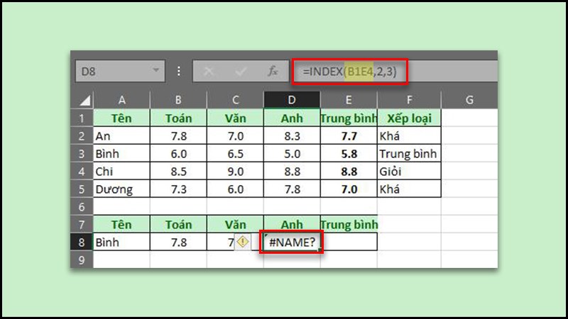Click the Name Box showing D8
The image size is (568, 319).
coord(120,71)
